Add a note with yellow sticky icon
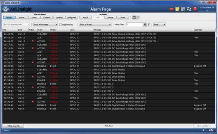Screen dimensions: 218x134 [177, 9]
